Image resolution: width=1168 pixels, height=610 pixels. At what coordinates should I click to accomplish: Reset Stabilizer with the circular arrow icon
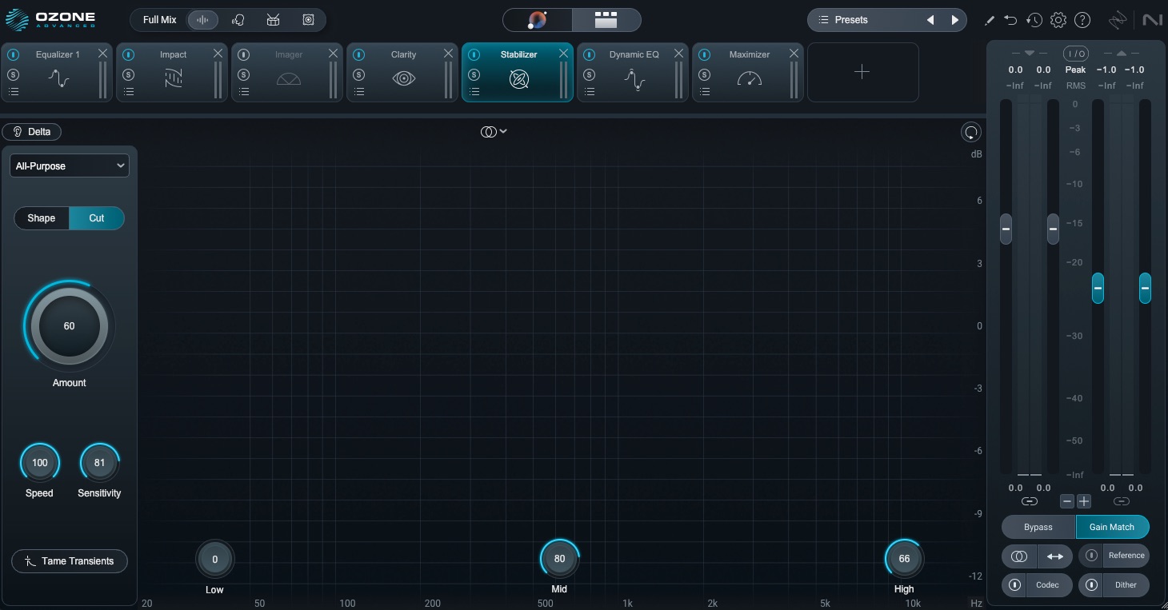(970, 133)
